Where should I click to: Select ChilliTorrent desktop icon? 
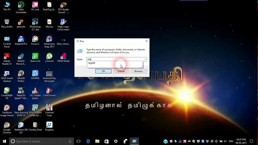coord(49,92)
